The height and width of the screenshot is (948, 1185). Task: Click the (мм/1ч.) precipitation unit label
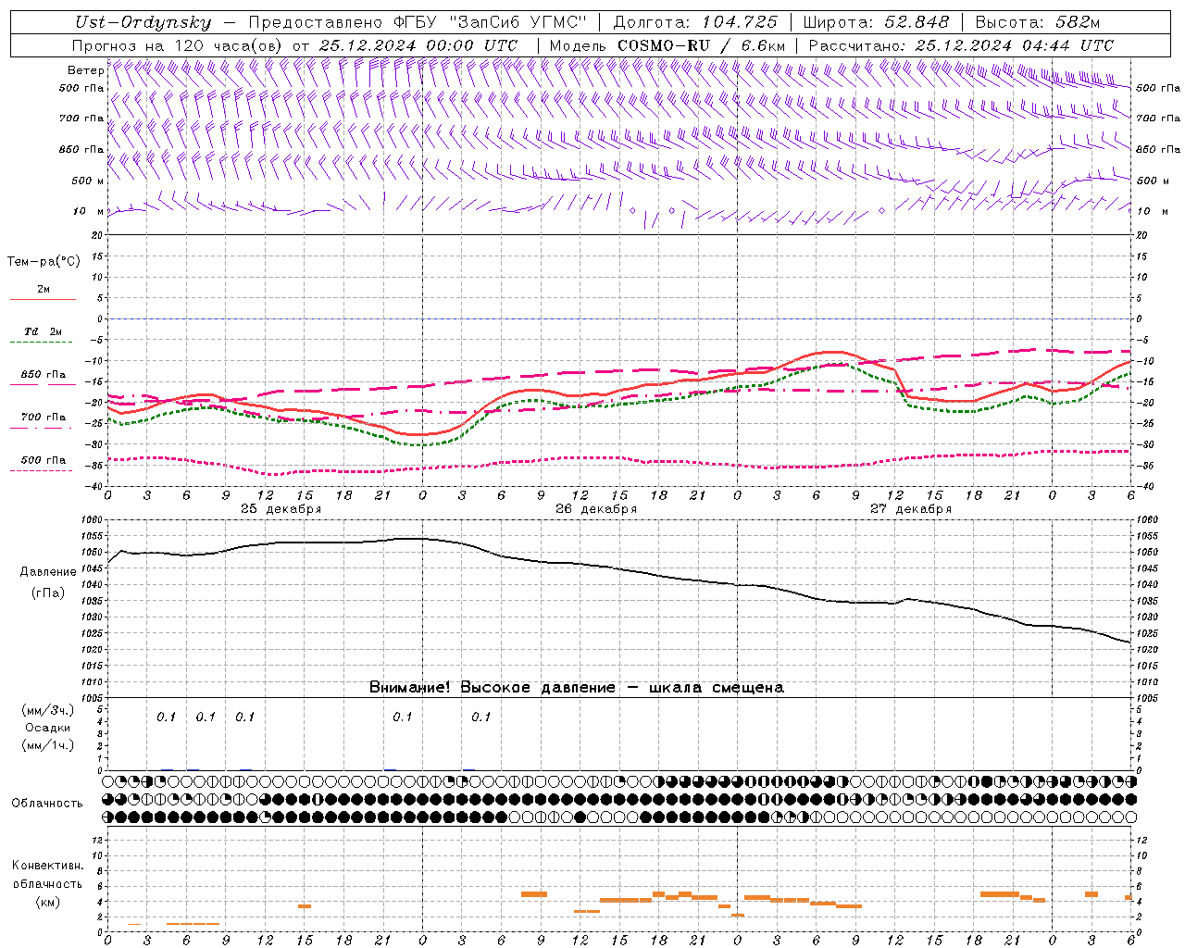coord(48,746)
